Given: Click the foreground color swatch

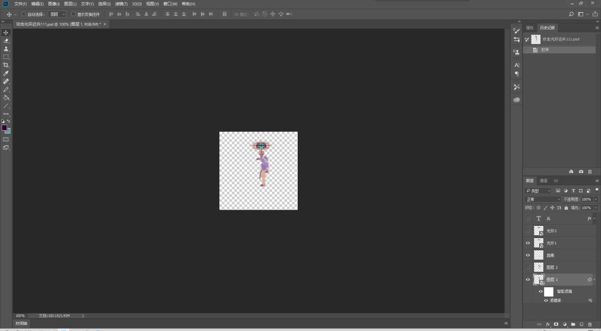Looking at the screenshot, I should 4,127.
